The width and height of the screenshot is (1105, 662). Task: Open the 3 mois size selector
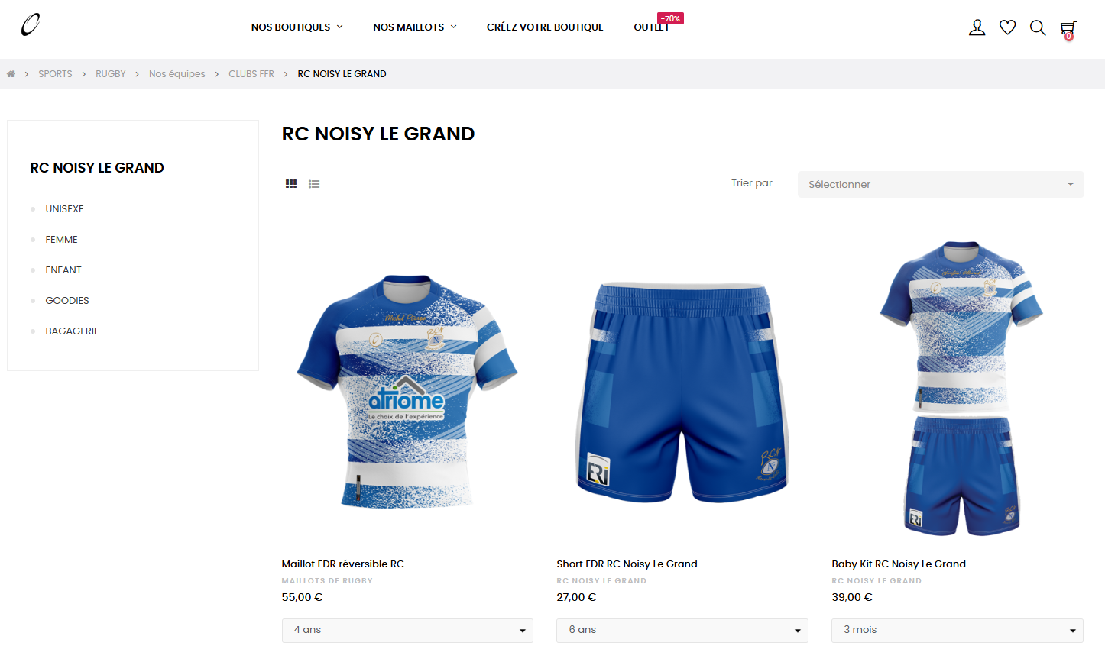tap(957, 630)
